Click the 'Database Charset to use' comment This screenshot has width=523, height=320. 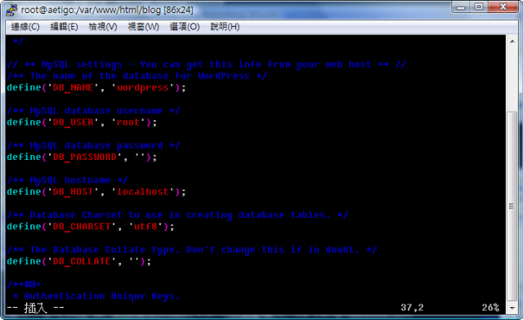(x=177, y=215)
